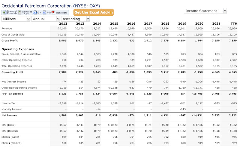Click the 2013 column header
The image size is (240, 150).
coord(80,24)
